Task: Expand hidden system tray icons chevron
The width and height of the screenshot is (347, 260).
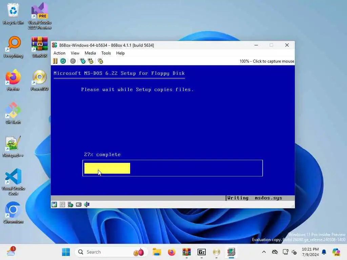Action: [x=264, y=252]
